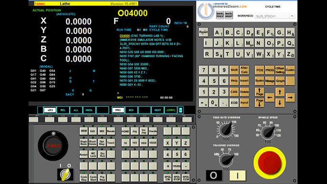Select the ABS softkey tab
Viewport: 327px width, 184px height.
(x=50, y=110)
